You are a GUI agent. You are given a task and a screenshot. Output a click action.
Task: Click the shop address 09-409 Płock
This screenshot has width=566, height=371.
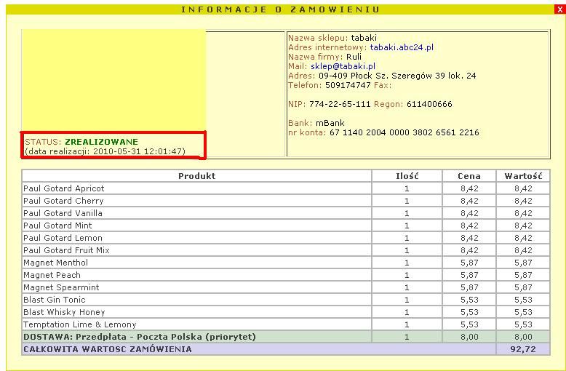click(397, 76)
